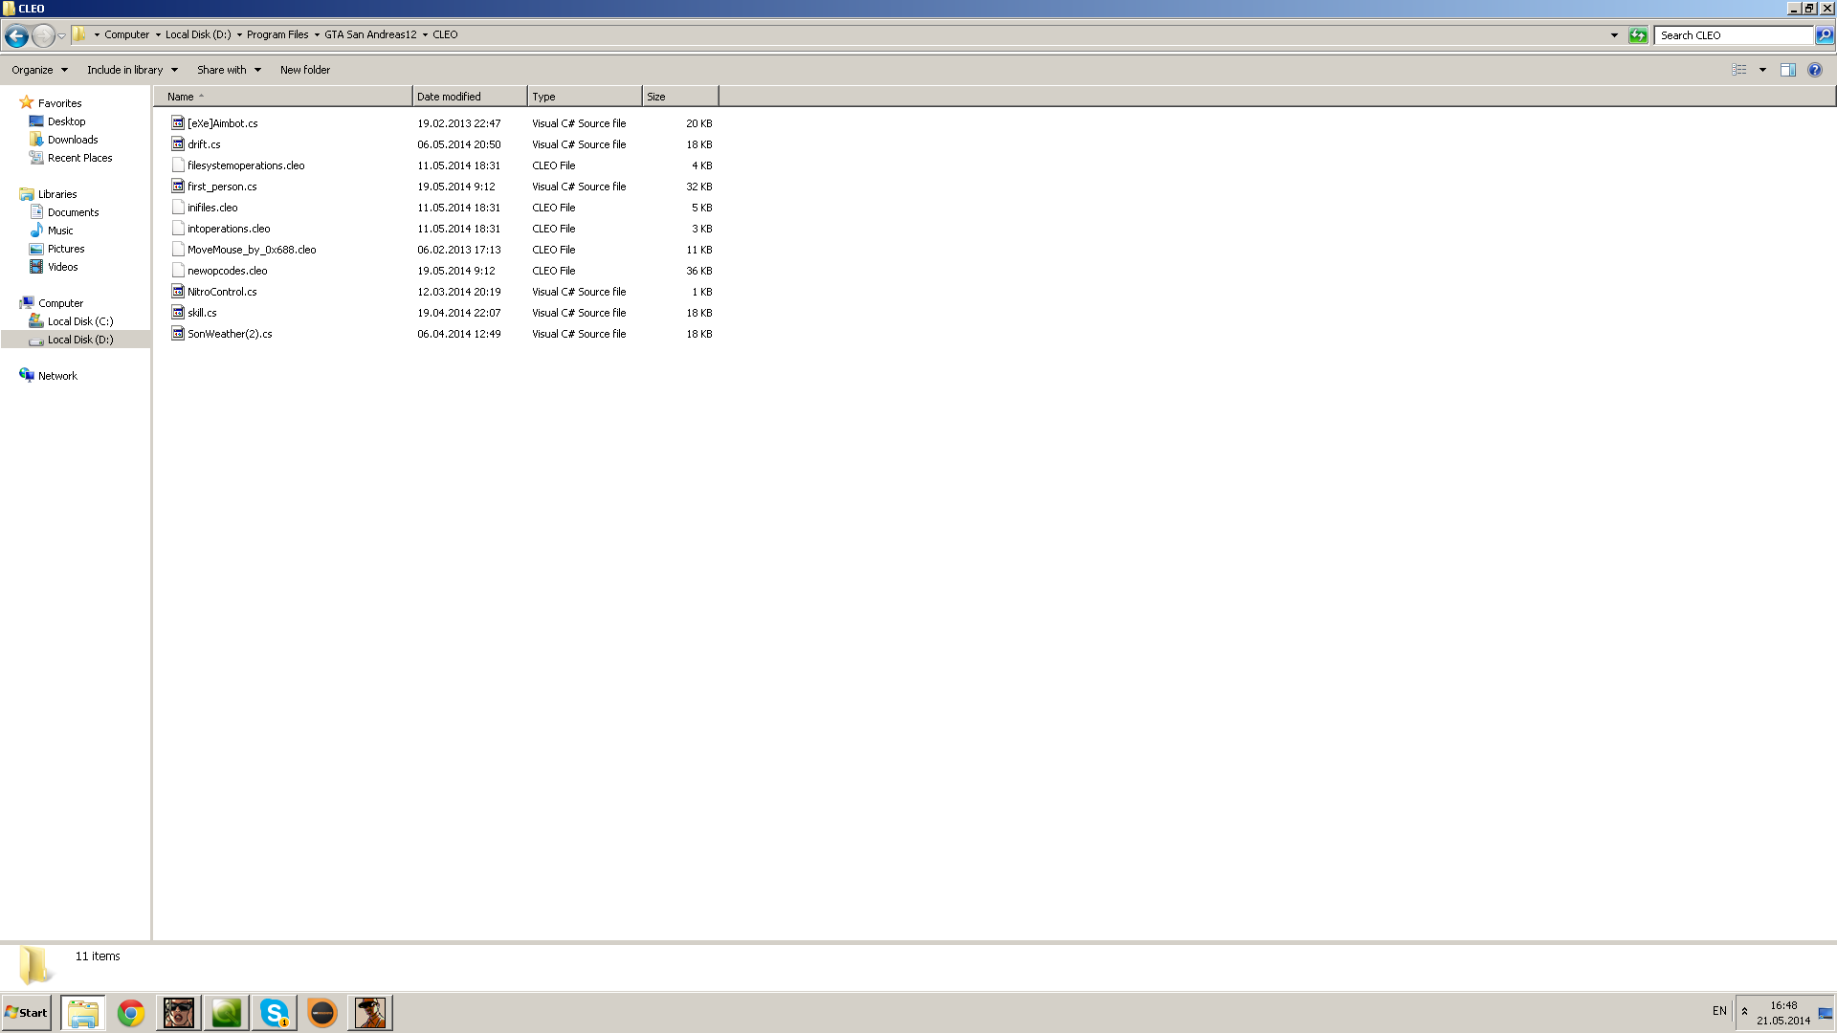Image resolution: width=1837 pixels, height=1033 pixels.
Task: Select Local Disk (C:) in navigation pane
Action: tap(80, 321)
